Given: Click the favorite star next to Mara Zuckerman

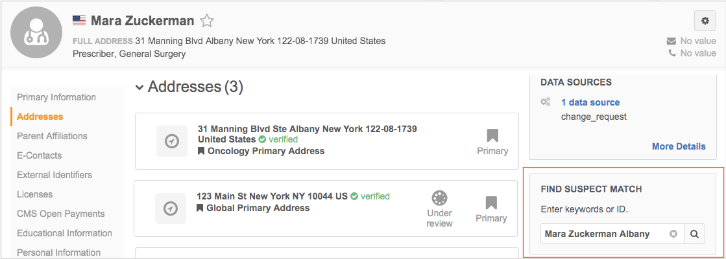Looking at the screenshot, I should click(x=206, y=21).
